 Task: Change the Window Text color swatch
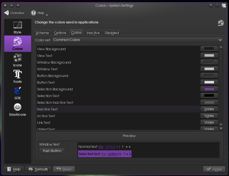click(209, 69)
